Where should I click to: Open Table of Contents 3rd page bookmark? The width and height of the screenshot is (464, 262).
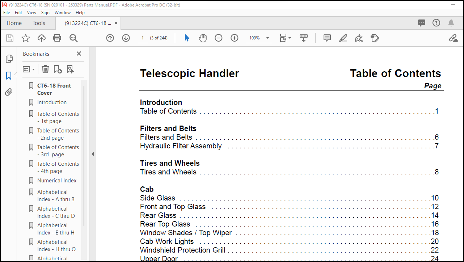point(58,151)
